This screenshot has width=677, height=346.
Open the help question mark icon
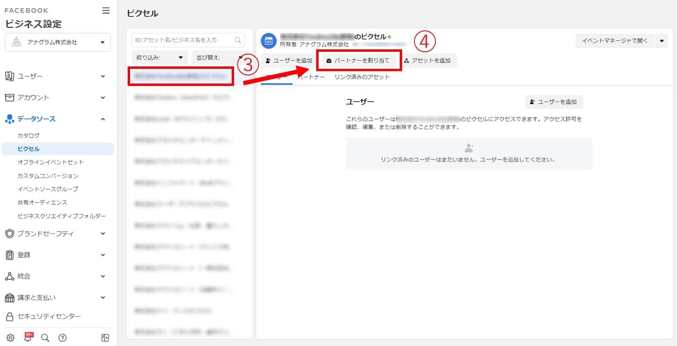(x=62, y=338)
